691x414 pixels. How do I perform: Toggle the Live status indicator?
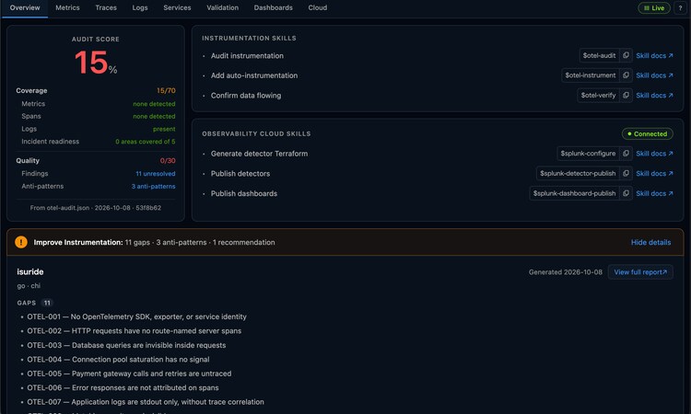654,8
